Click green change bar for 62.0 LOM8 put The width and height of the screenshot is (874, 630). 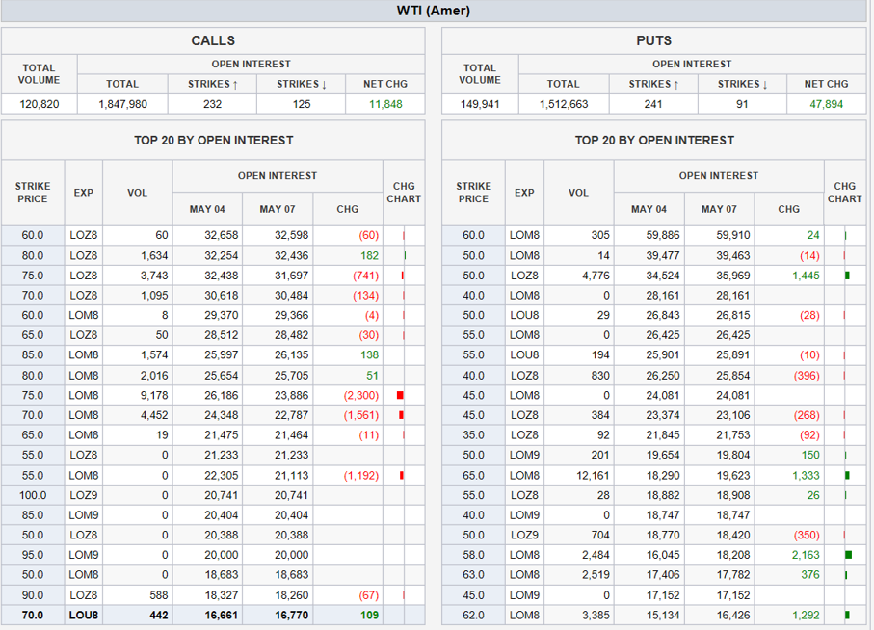click(x=847, y=615)
